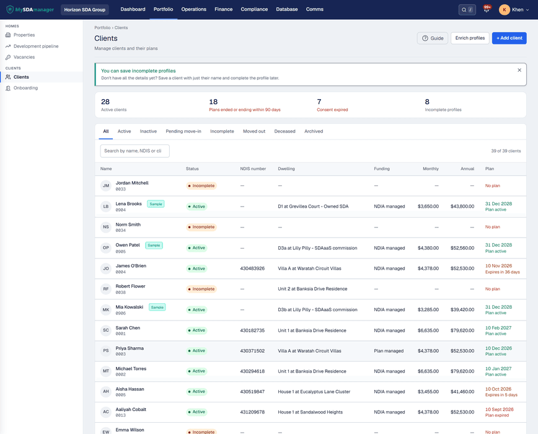Click the AC avatar for Aaliyah Cobalt
The image size is (538, 434).
pos(106,412)
